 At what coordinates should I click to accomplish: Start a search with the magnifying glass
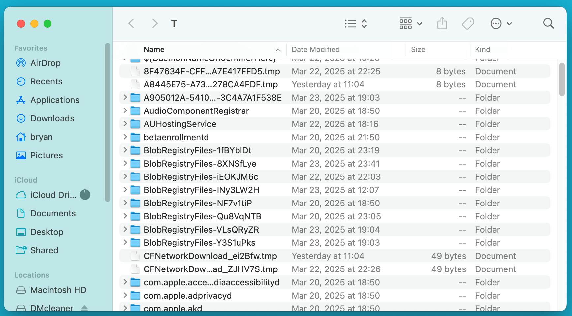click(x=548, y=23)
